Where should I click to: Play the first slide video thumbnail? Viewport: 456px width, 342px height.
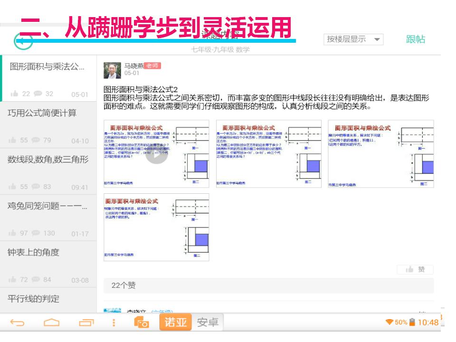pyautogui.click(x=156, y=154)
